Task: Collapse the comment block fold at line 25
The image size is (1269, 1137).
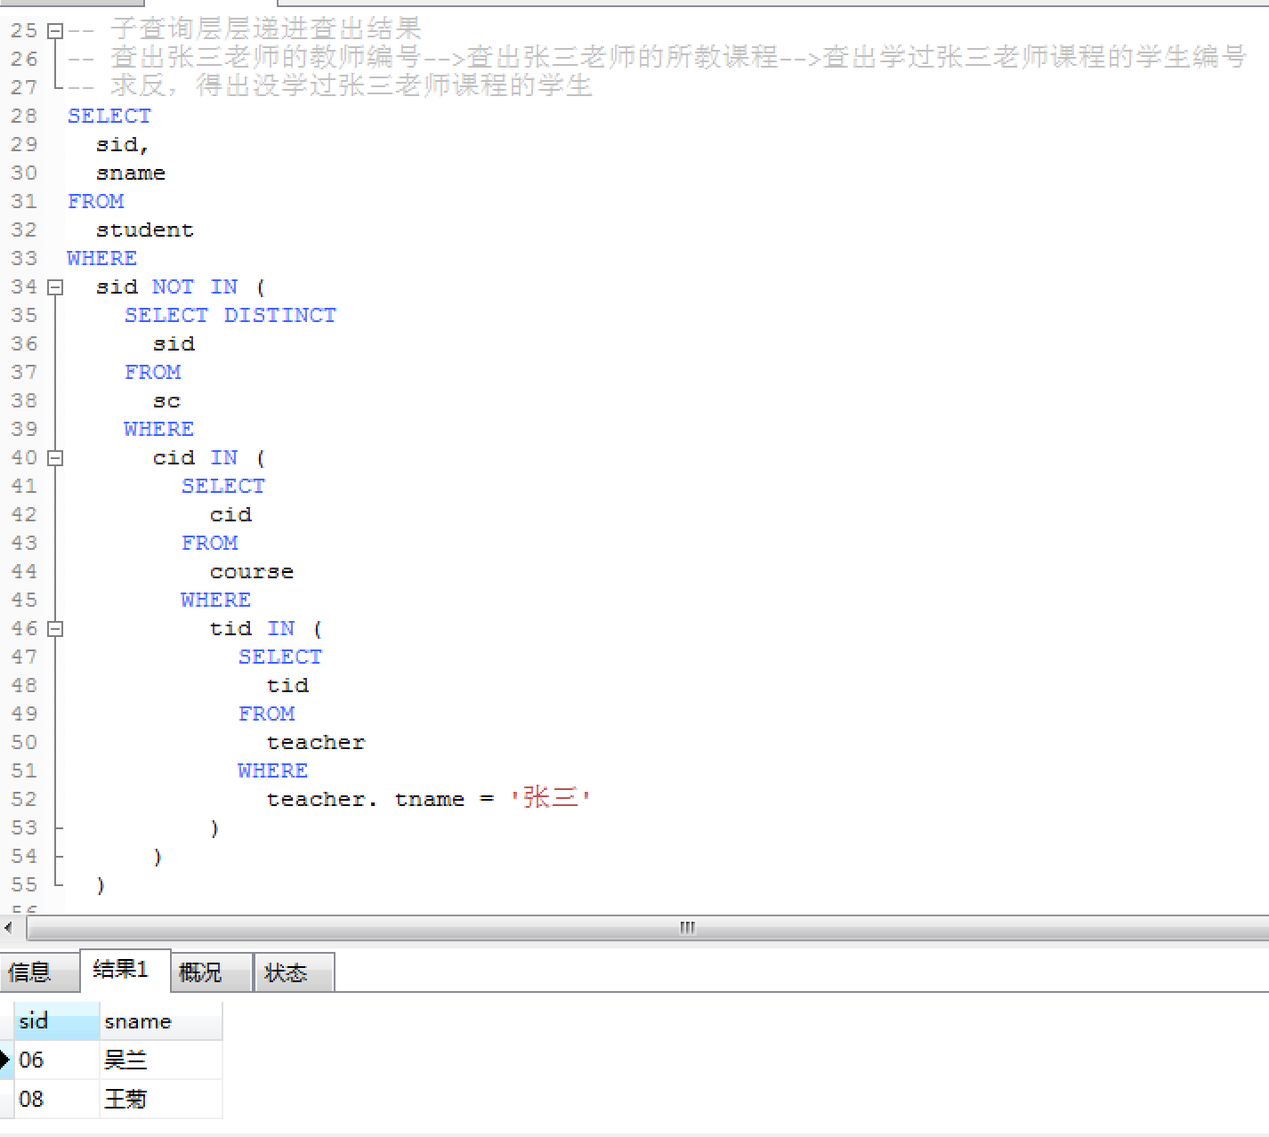Action: point(55,31)
